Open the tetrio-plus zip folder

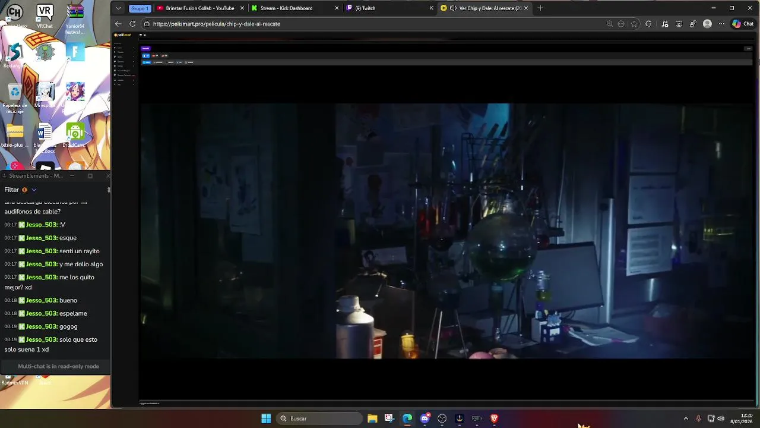click(14, 136)
